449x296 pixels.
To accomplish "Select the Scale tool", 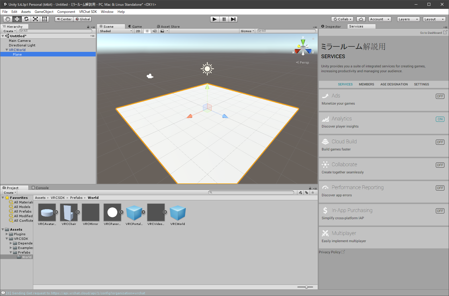I will [x=35, y=19].
